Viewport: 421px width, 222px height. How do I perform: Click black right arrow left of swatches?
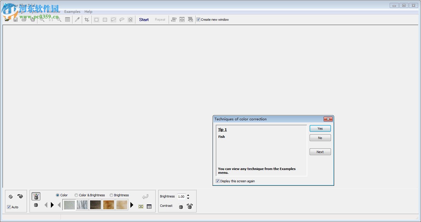(52, 205)
